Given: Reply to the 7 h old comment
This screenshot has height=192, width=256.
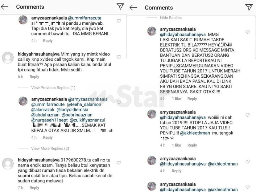Looking at the screenshot, I should click(x=34, y=188).
